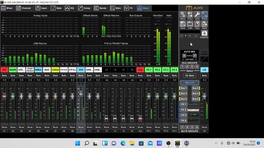
Task: Click the Clr Solo button
Action: (189, 76)
